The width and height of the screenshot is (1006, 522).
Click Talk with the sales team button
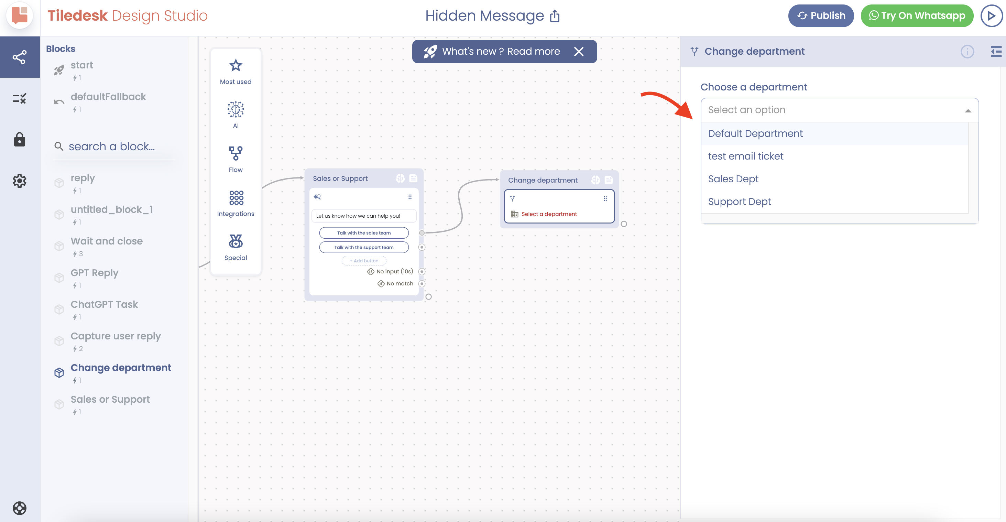coord(363,232)
